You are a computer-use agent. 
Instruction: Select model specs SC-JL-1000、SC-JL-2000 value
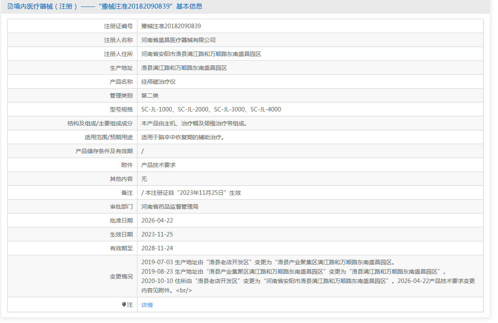(x=211, y=109)
